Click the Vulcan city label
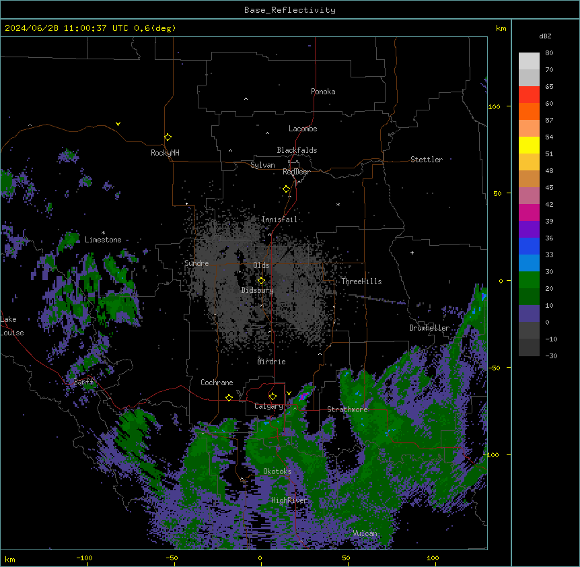 [x=365, y=533]
